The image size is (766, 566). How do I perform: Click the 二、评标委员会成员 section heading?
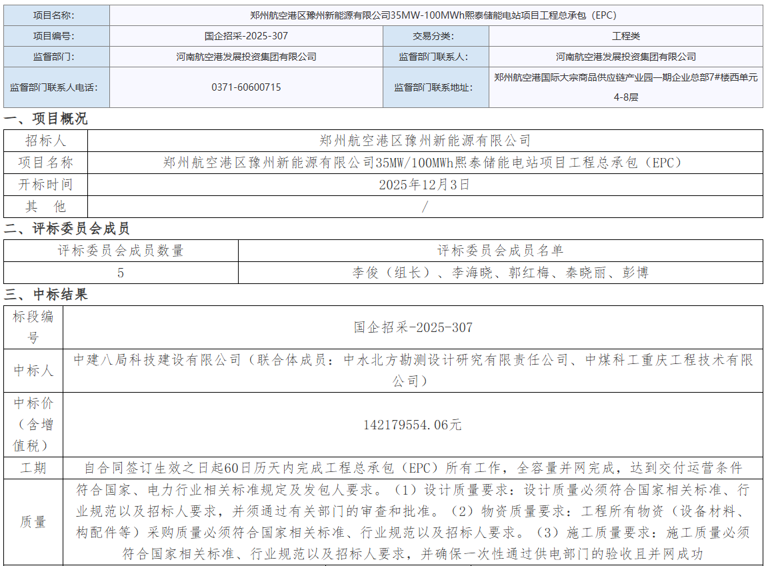click(67, 229)
